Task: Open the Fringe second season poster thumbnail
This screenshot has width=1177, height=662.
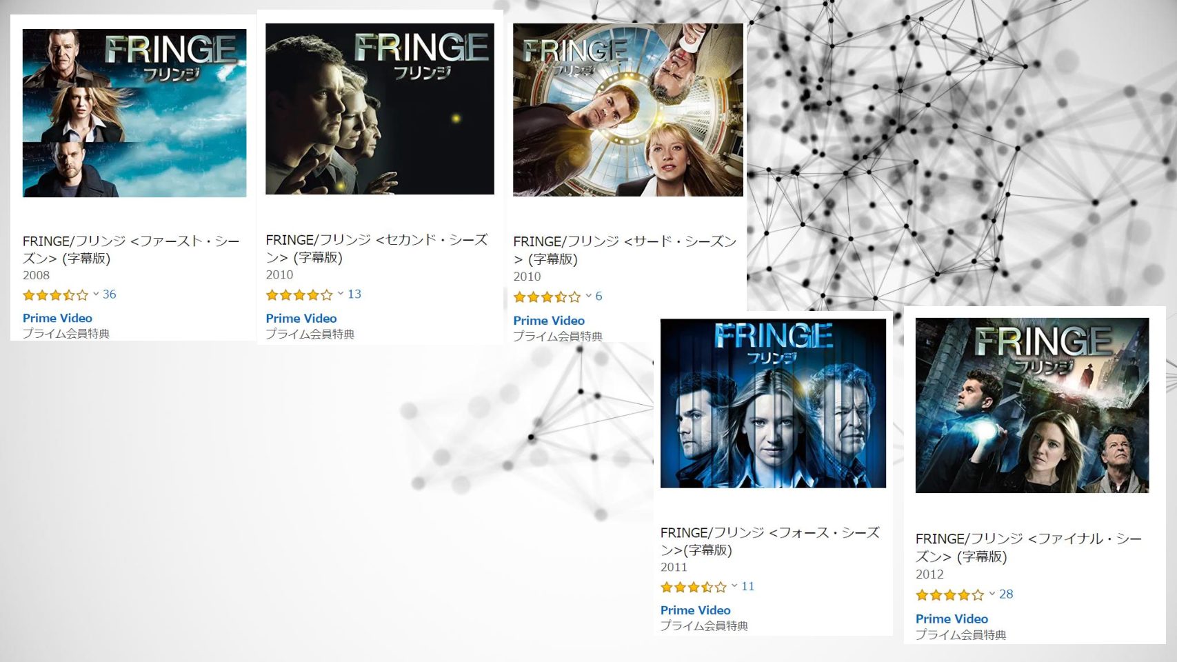Action: click(380, 109)
